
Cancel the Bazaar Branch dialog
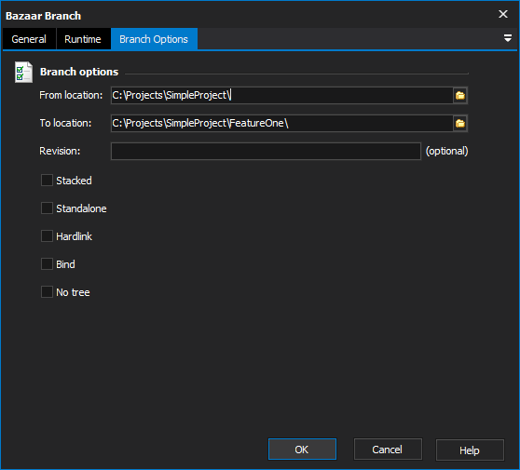[388, 450]
